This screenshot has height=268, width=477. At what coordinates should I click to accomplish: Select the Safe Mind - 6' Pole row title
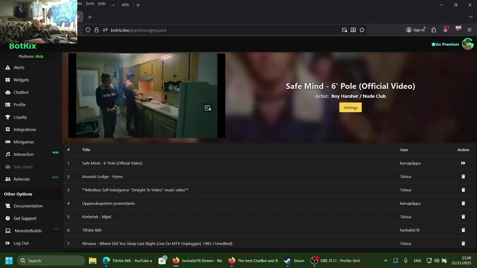pyautogui.click(x=112, y=163)
